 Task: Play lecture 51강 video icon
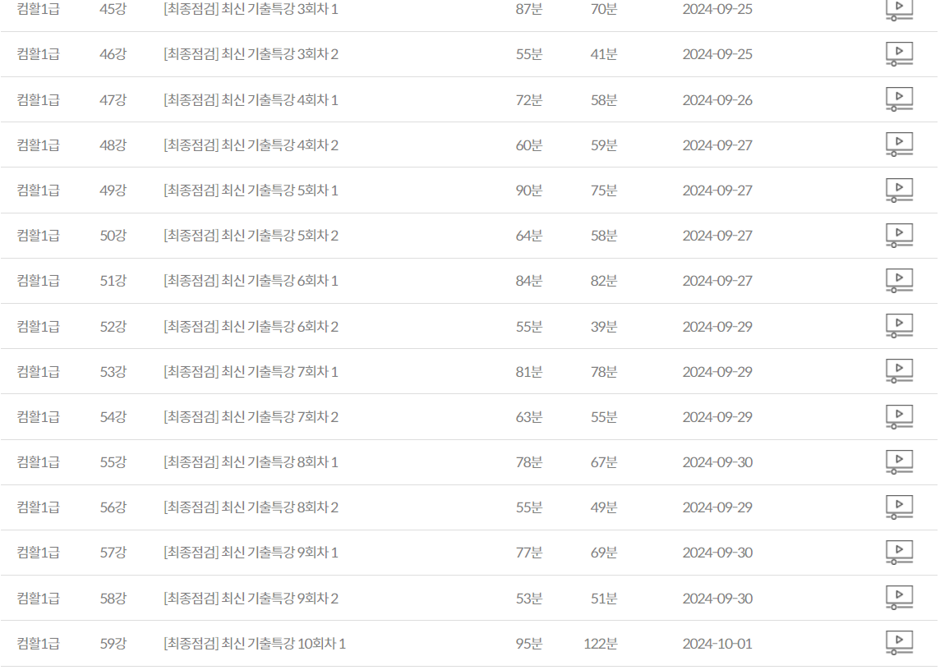pos(899,281)
